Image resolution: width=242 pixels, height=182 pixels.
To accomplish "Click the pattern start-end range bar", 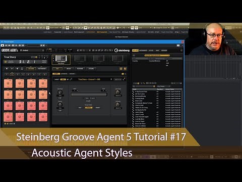I will 89,95.
